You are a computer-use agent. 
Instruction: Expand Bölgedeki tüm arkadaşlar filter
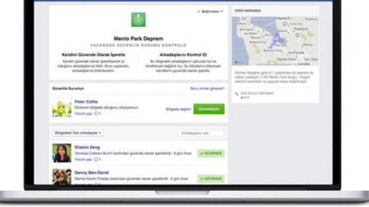[x=78, y=133]
